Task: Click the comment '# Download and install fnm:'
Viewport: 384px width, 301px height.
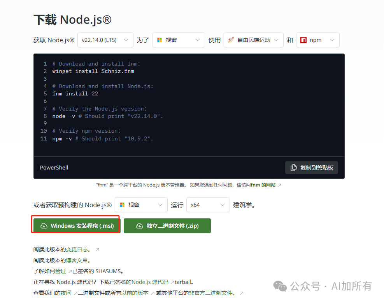Action: (96, 64)
